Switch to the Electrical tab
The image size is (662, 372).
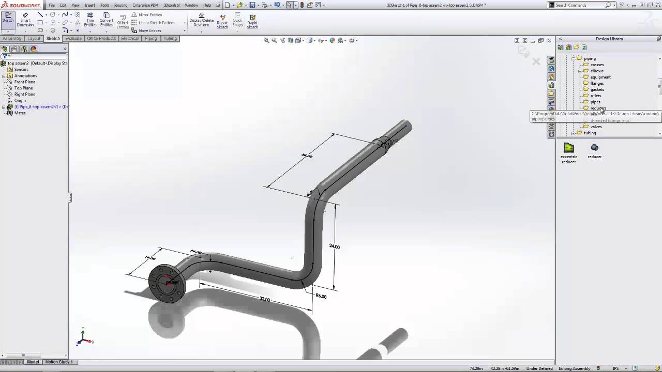coord(130,39)
